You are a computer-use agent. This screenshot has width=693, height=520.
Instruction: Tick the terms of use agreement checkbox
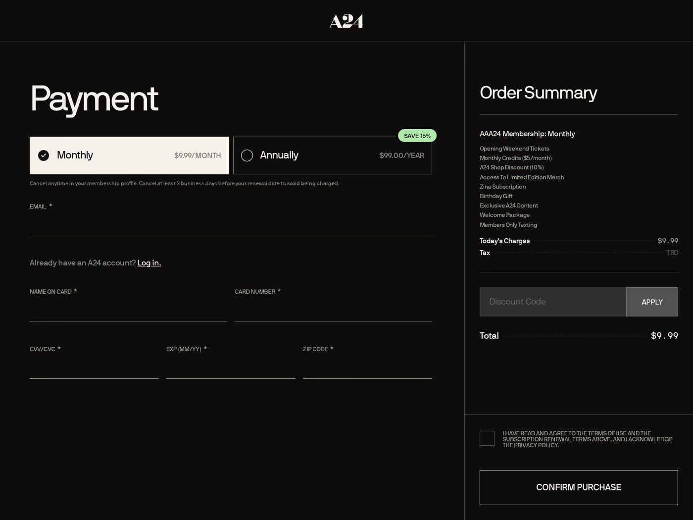coord(487,438)
